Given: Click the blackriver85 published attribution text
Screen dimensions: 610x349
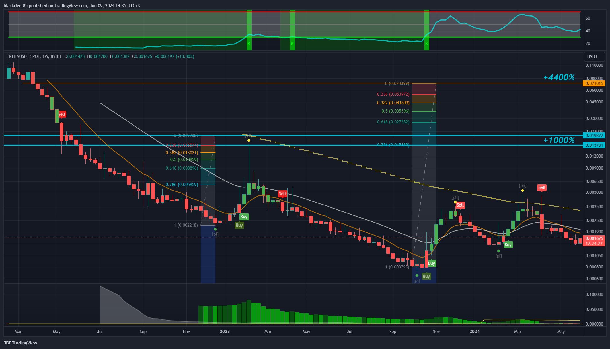Looking at the screenshot, I should coord(72,6).
